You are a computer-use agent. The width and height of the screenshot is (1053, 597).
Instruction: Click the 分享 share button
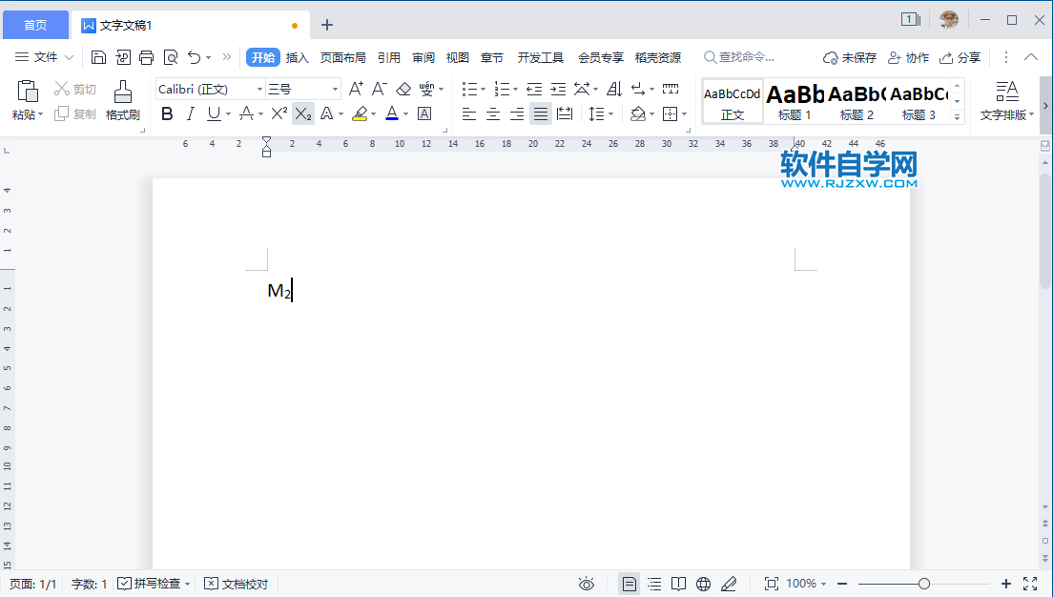[x=960, y=57]
